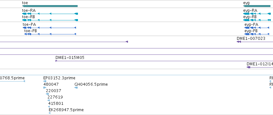The image size is (273, 115).
Task: Select the EP03152.3prime insertion marker
Action: pos(45,81)
